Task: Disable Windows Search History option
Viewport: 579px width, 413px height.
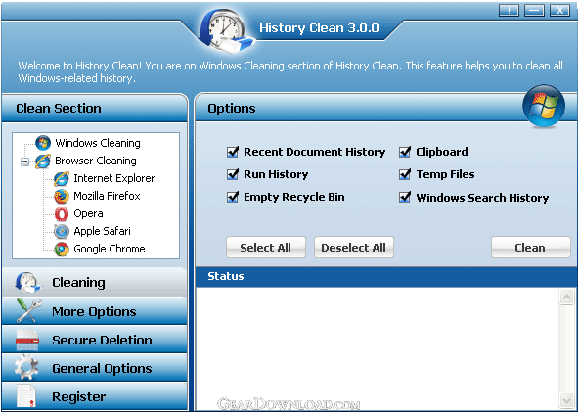Action: pyautogui.click(x=405, y=197)
